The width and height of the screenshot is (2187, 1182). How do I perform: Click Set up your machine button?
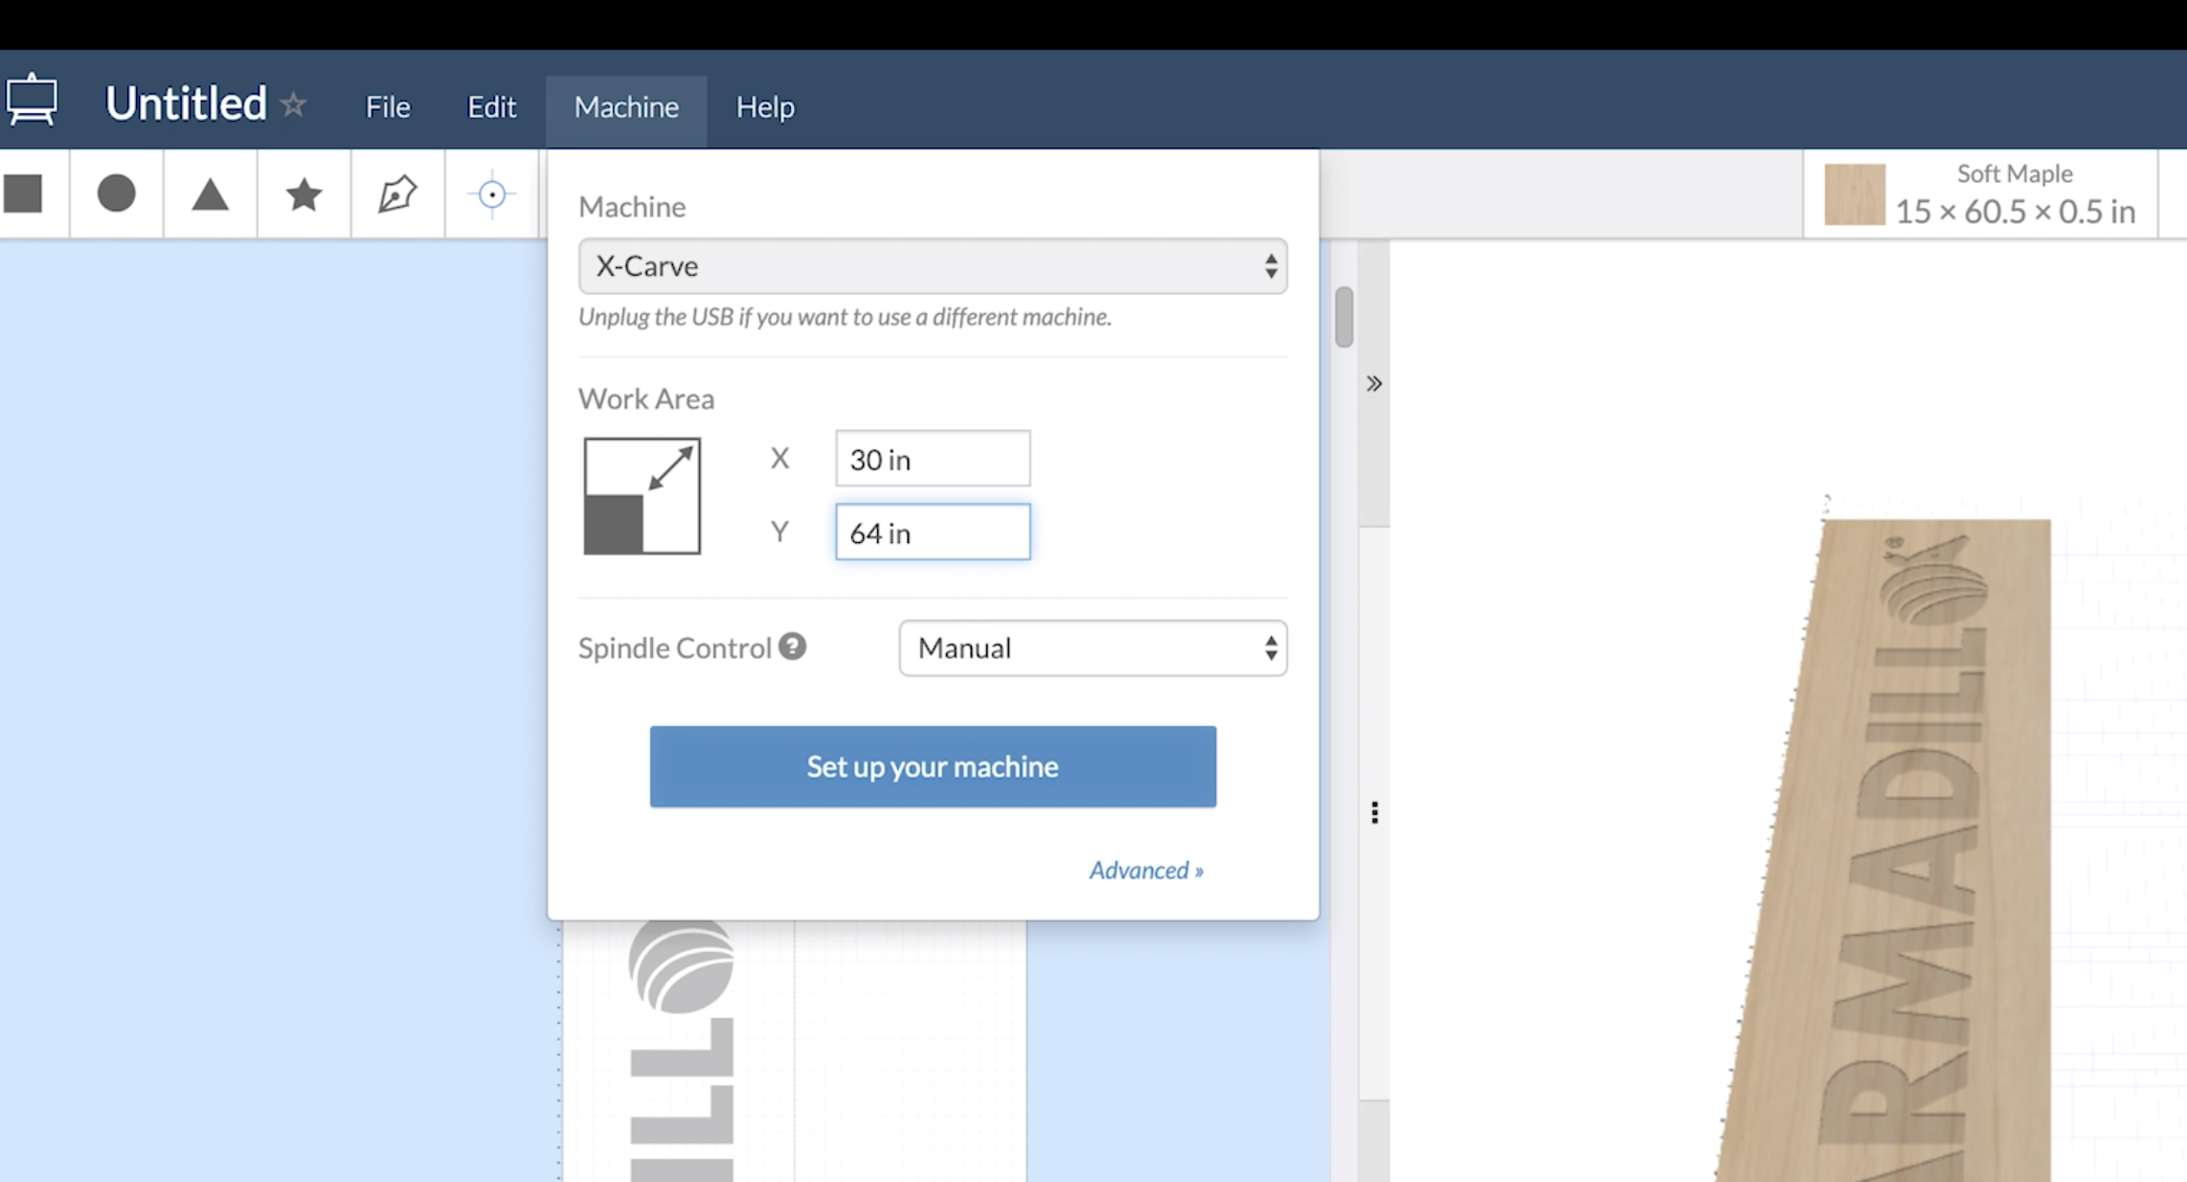[x=933, y=765]
